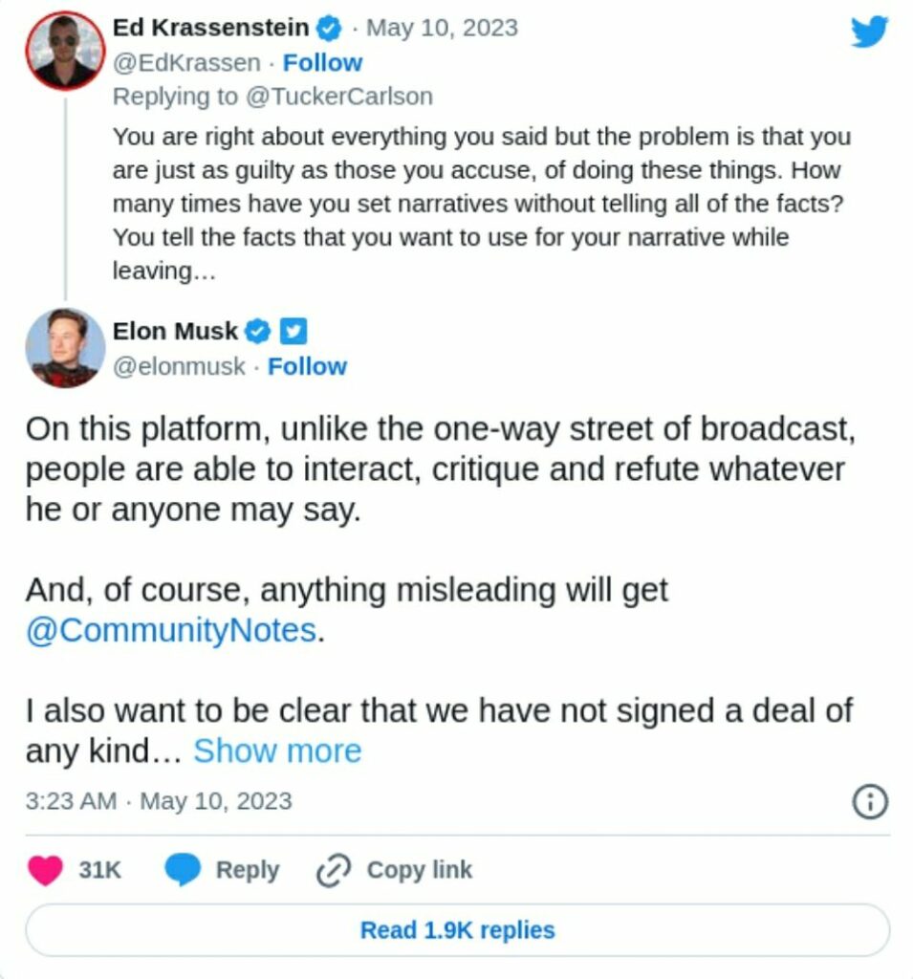Screen dimensions: 913x979
Task: Click the Twitter bird logo
Action: (869, 33)
